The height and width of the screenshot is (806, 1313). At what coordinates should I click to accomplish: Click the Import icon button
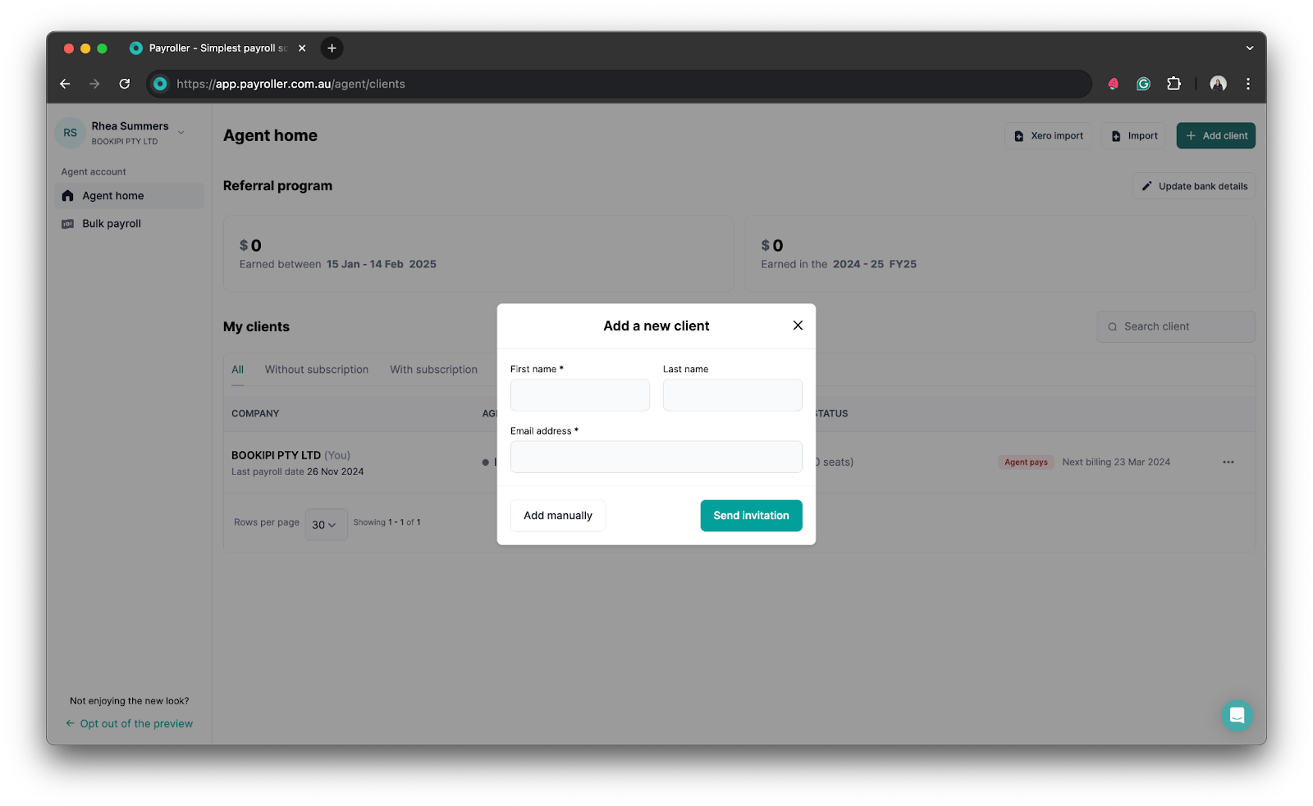(x=1117, y=135)
